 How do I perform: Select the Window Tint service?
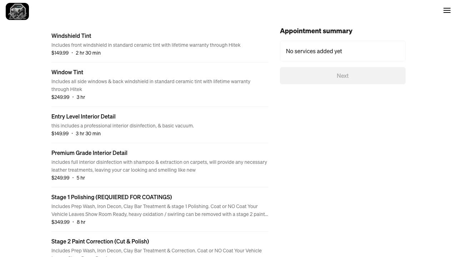click(x=67, y=72)
